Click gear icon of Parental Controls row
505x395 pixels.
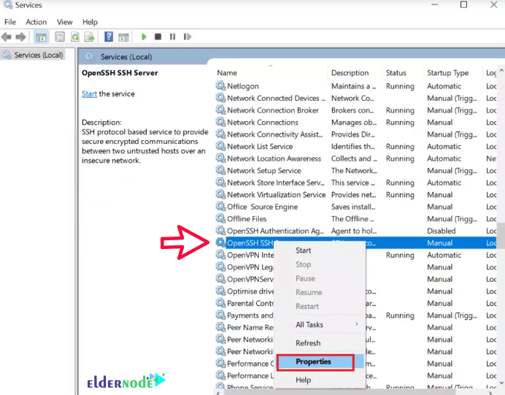tap(220, 303)
